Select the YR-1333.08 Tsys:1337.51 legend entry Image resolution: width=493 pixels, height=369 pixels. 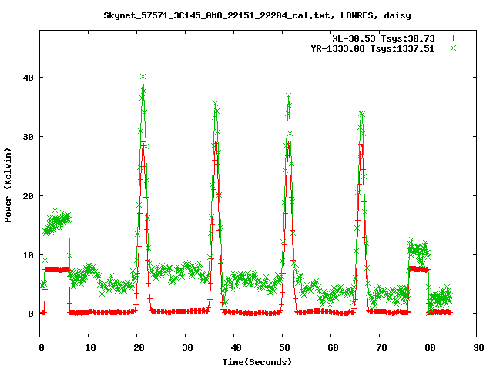pos(373,48)
